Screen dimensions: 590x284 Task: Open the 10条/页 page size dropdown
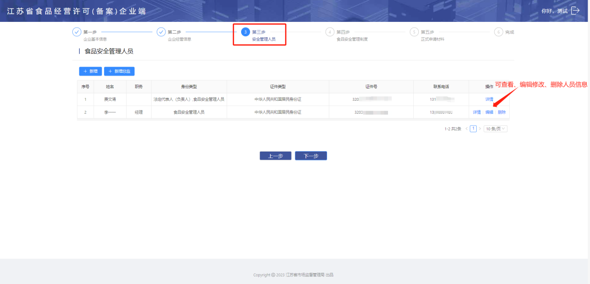click(495, 129)
